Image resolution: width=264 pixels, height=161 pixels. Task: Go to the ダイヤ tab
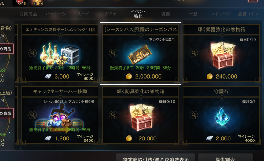[x=111, y=14]
